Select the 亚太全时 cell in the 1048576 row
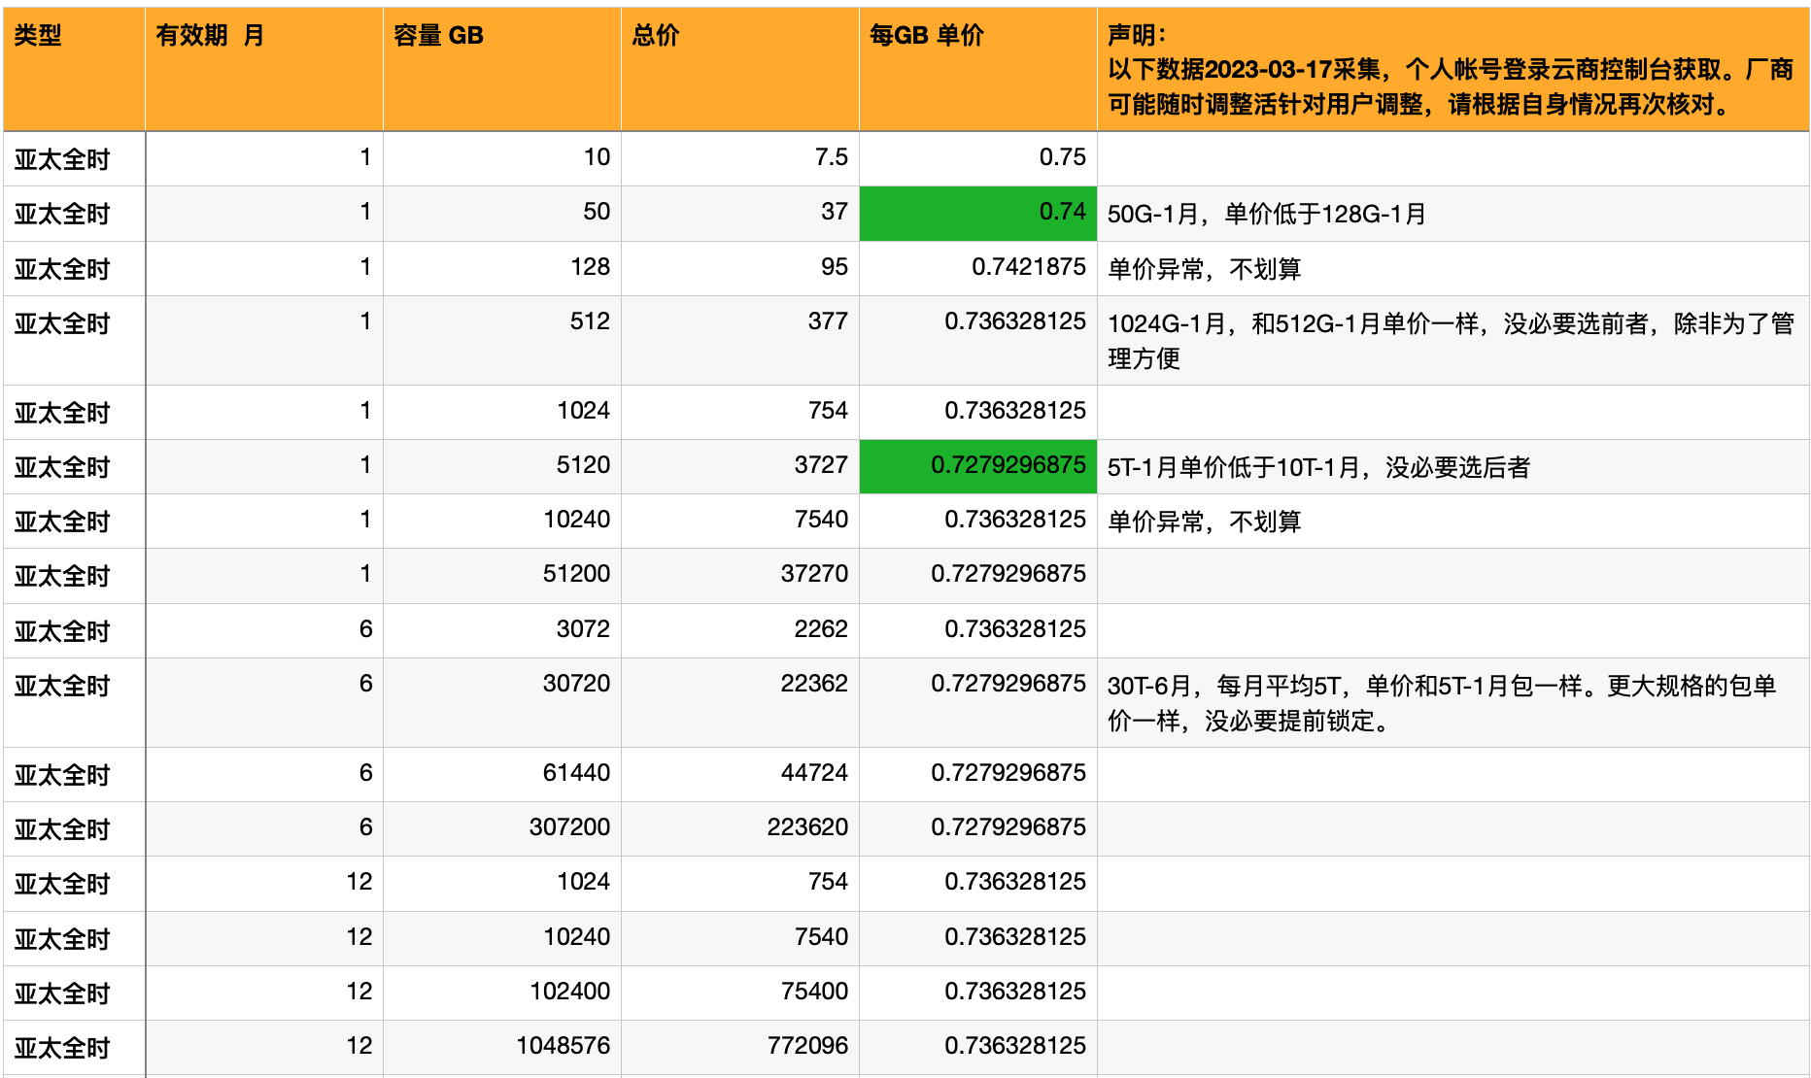This screenshot has height=1078, width=1811. pyautogui.click(x=75, y=1047)
